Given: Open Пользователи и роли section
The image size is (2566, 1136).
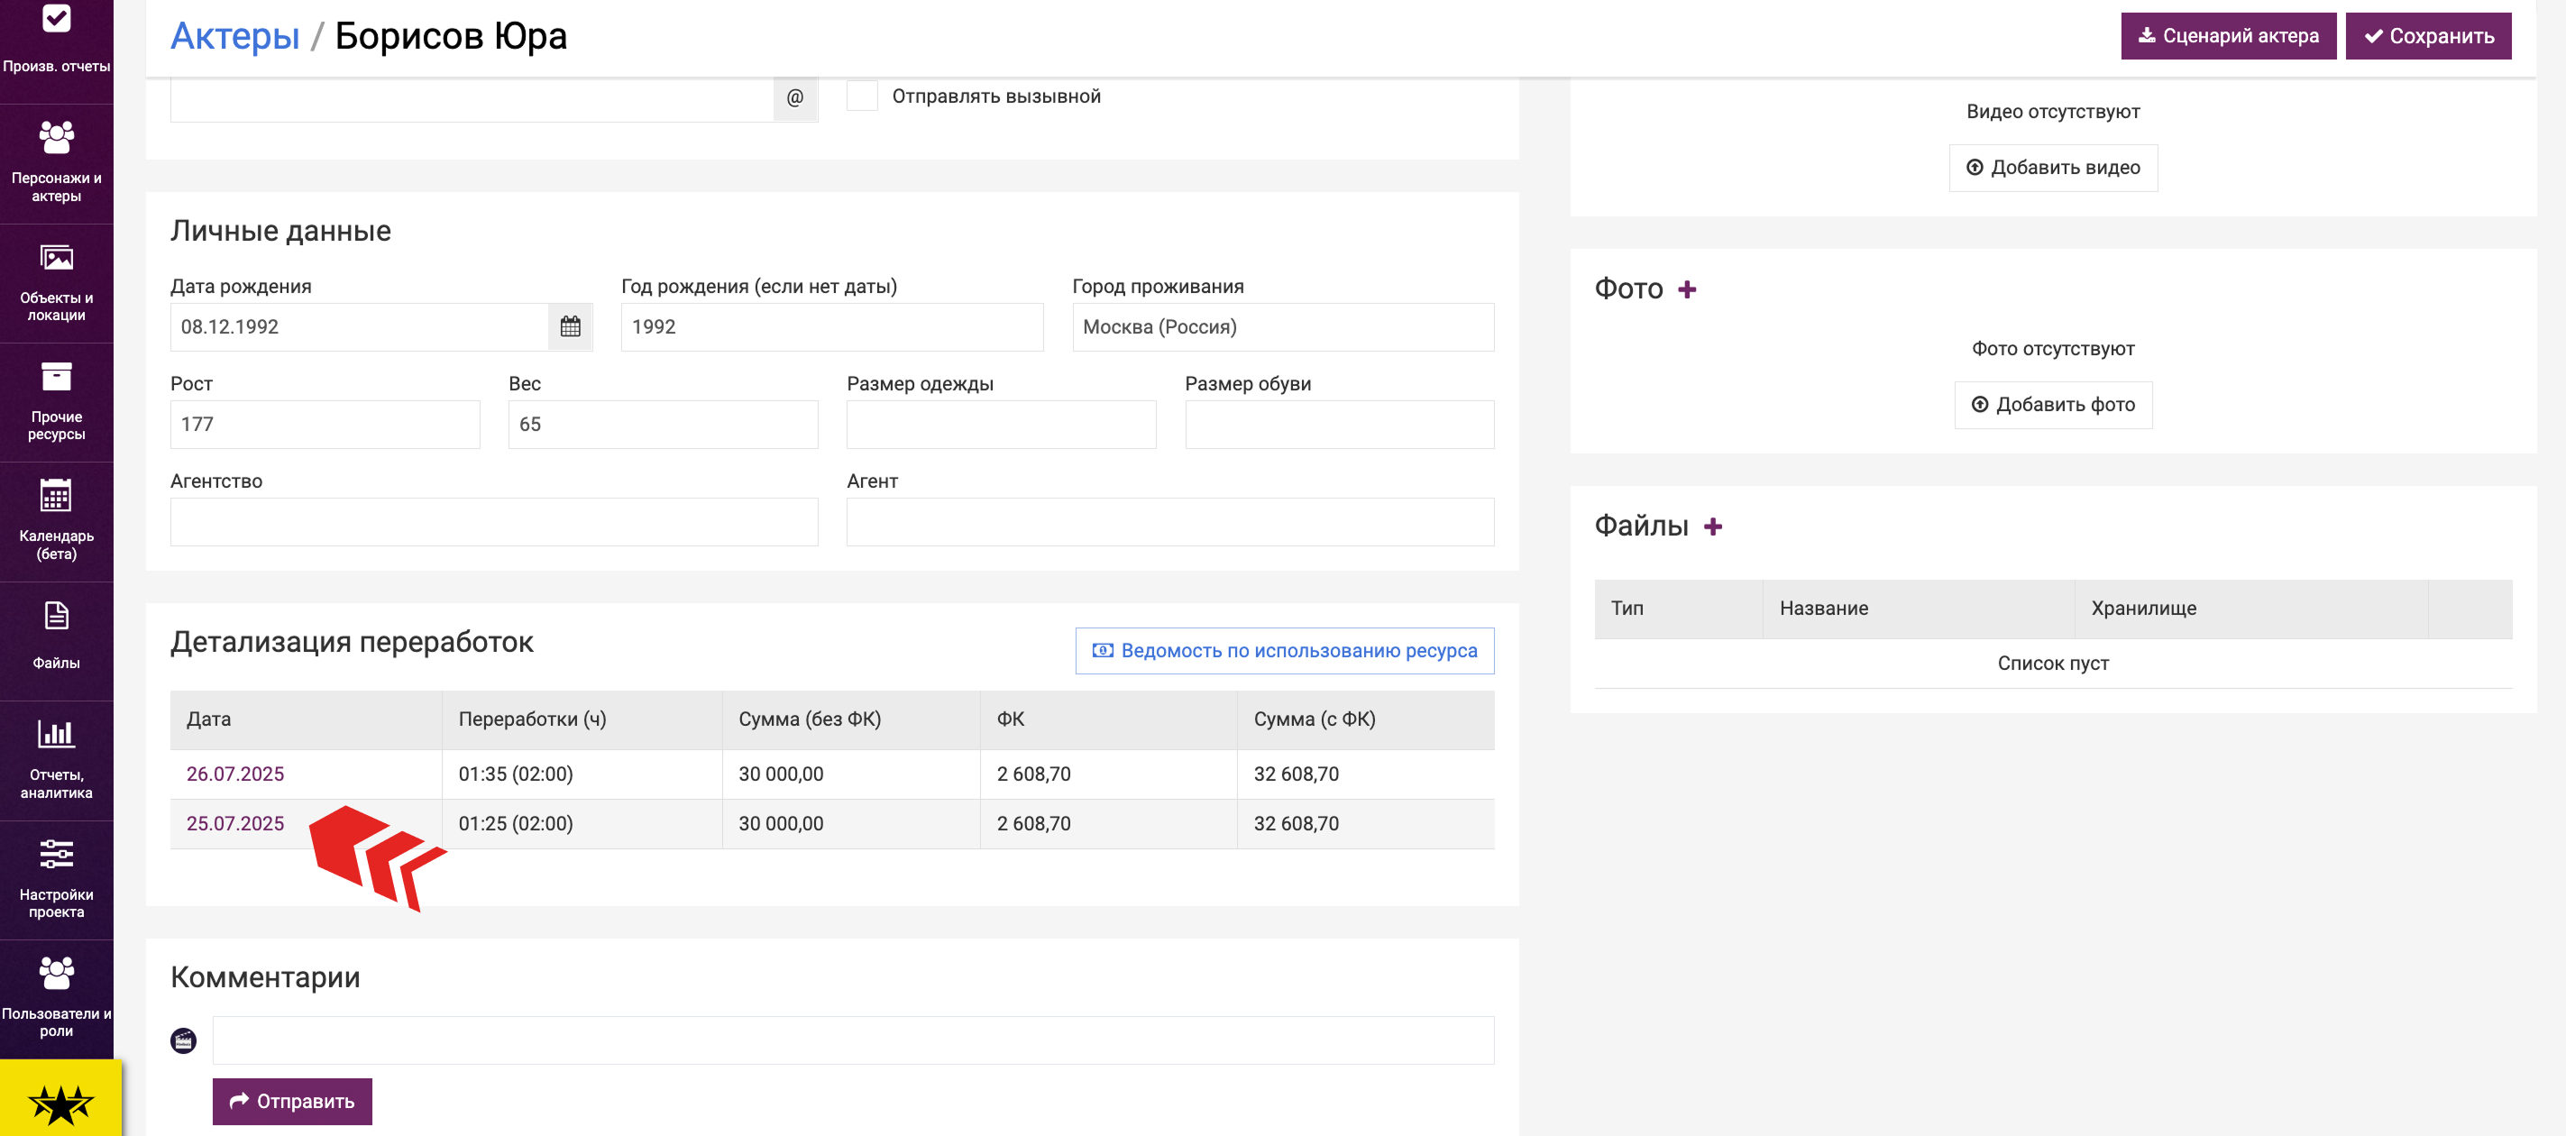Looking at the screenshot, I should pyautogui.click(x=57, y=1000).
